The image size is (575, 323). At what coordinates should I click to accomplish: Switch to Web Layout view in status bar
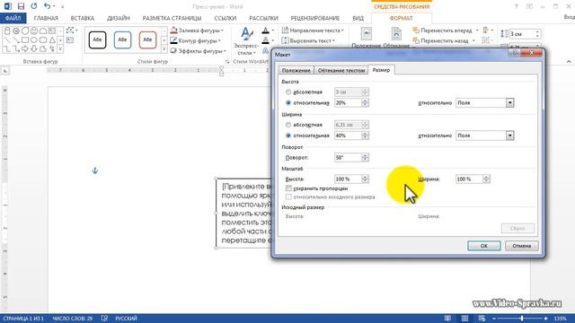(x=482, y=319)
